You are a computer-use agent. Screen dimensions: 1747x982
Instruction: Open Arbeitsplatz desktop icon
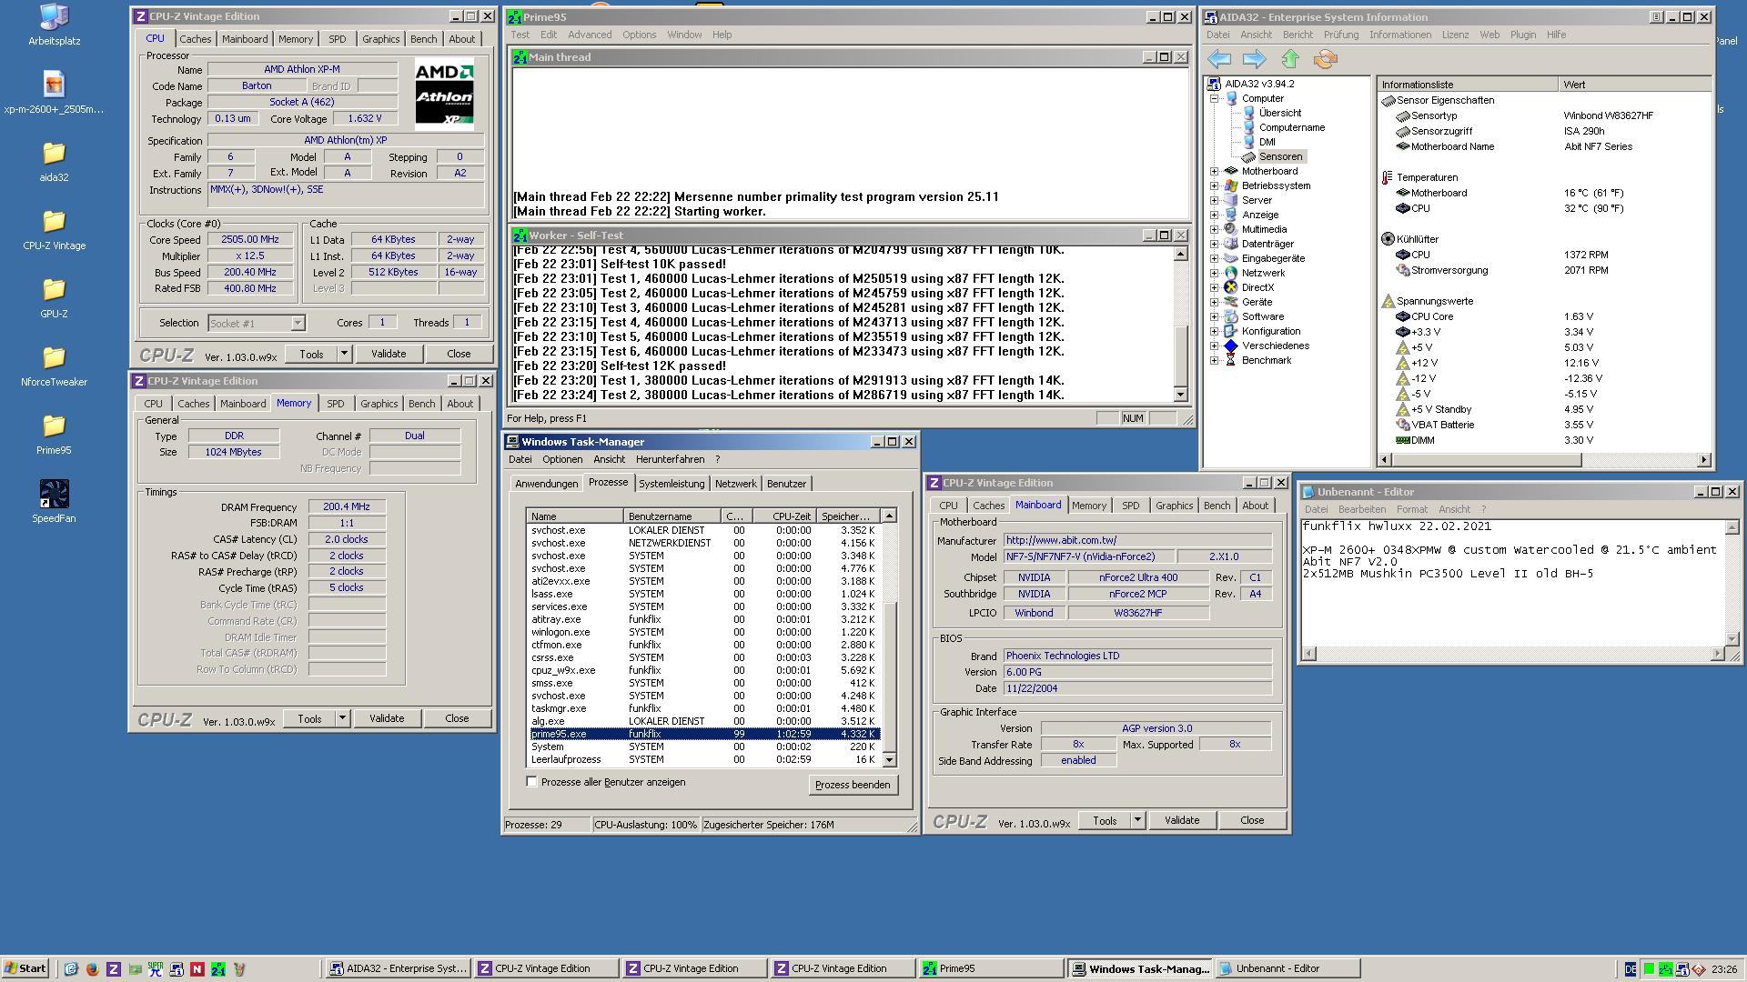(54, 25)
